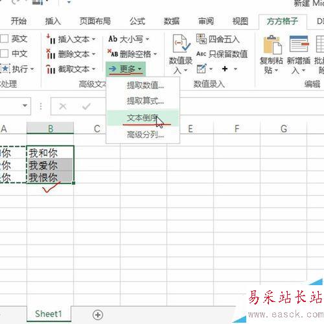
Task: Open the 审阅 tab
Action: click(x=206, y=21)
